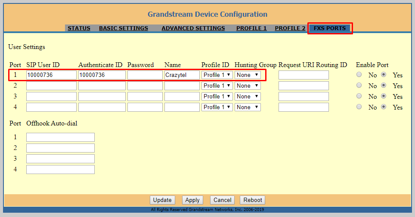Open the PROFILE 1 tab
The height and width of the screenshot is (217, 415).
tap(251, 28)
